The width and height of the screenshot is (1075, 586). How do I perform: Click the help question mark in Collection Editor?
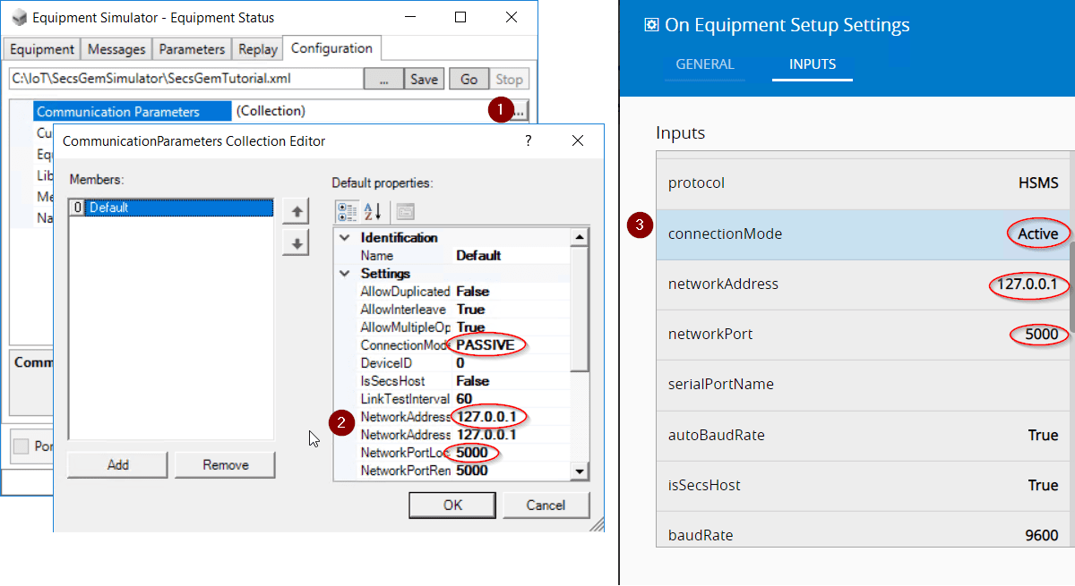(528, 140)
